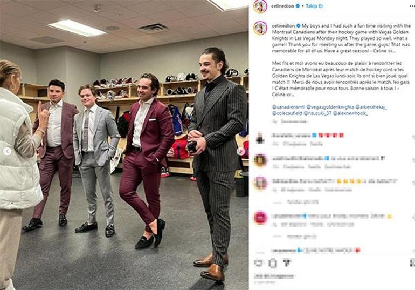The height and width of the screenshot is (290, 415).
Task: Open the third commenter's profile picture
Action: tap(260, 184)
